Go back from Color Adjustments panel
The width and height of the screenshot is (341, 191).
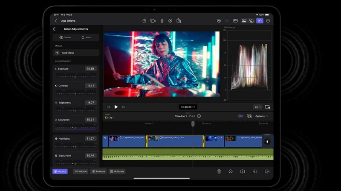click(54, 29)
